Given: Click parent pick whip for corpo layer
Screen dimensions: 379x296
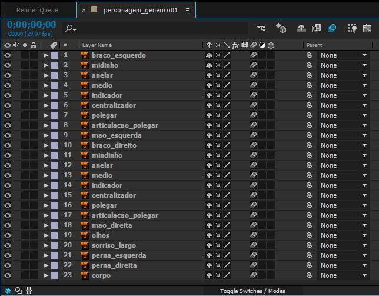Looking at the screenshot, I should coord(310,275).
